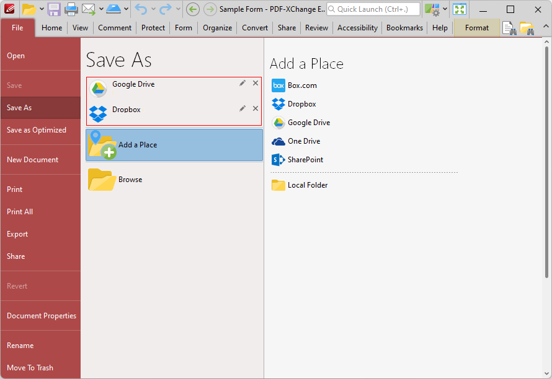Add Box.com as a place
The image size is (552, 379).
[x=295, y=85]
